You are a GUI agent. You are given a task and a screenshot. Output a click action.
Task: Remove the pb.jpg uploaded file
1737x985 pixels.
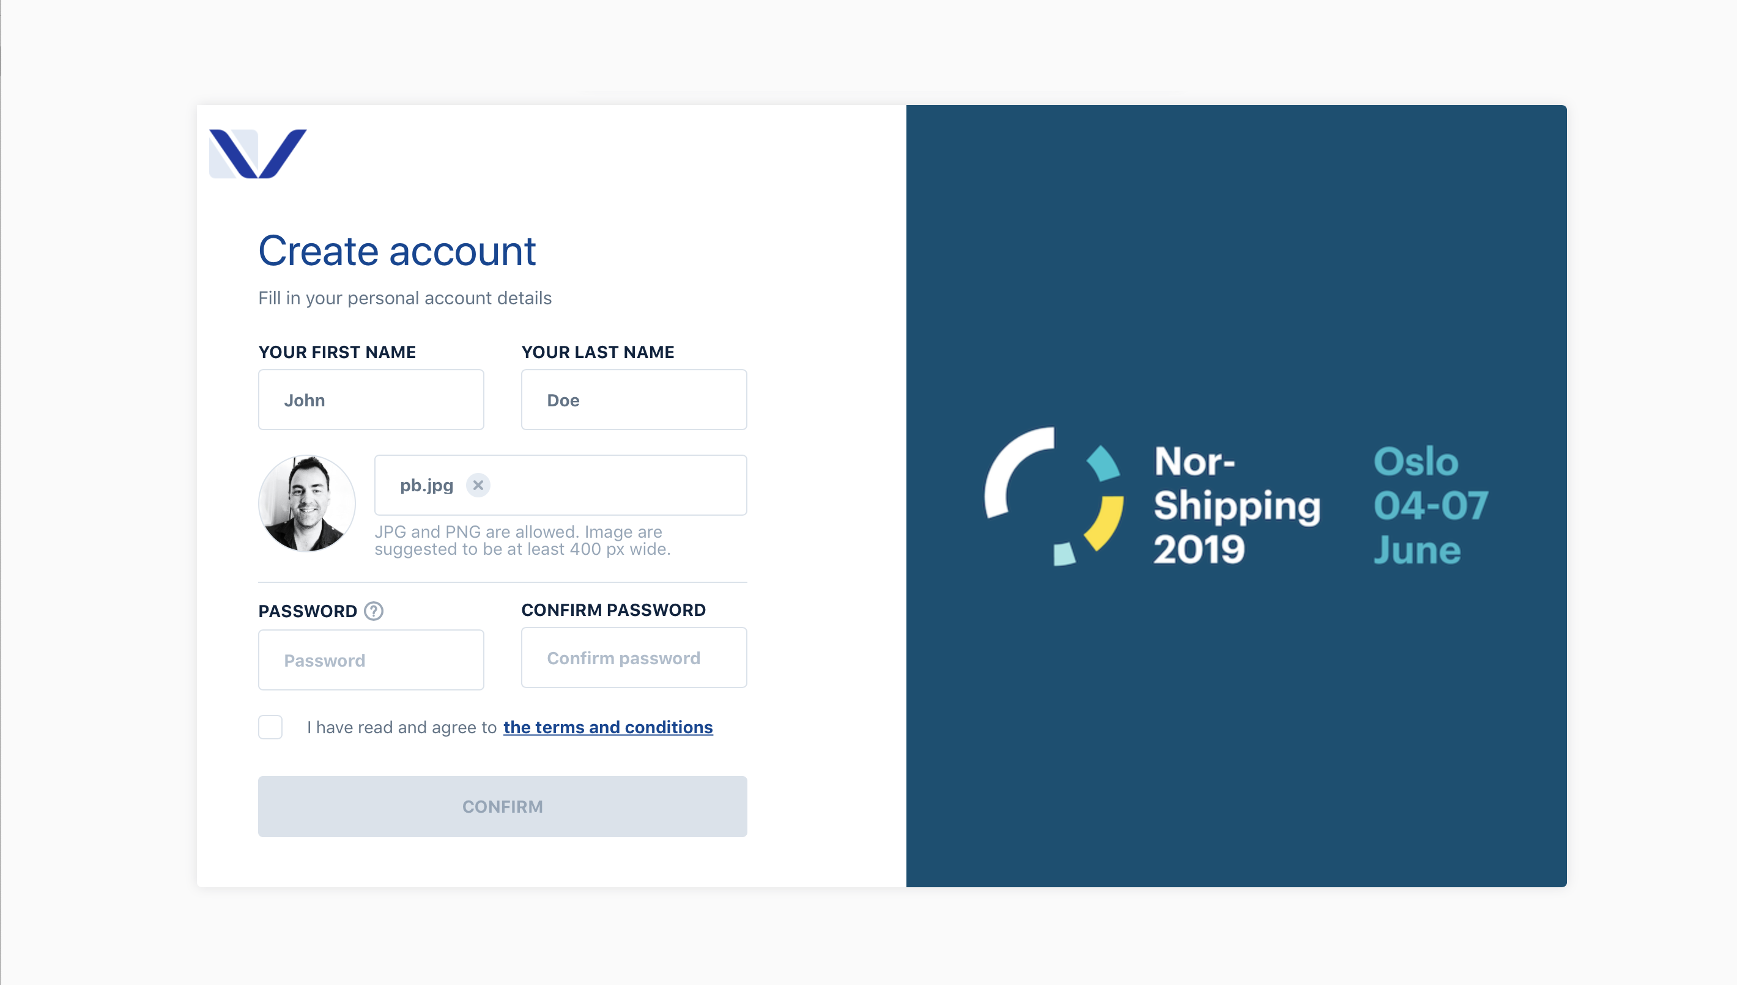[x=478, y=485]
